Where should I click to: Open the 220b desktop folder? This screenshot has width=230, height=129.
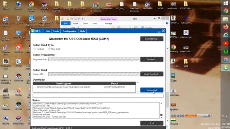pyautogui.click(x=186, y=63)
